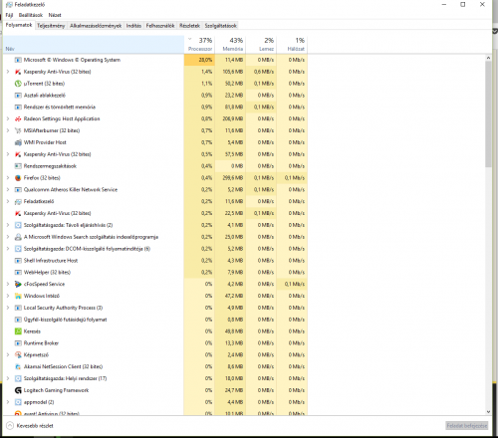Click the appmodel gear icon
Viewport: 498px width, 438px height.
[18, 402]
